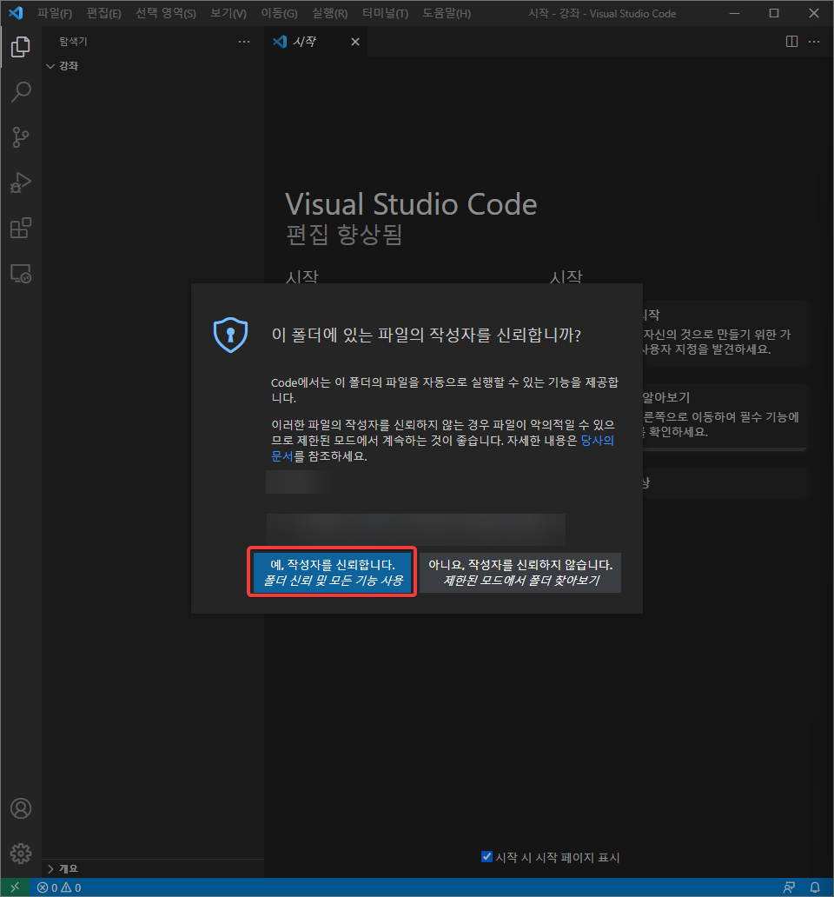Click VS Code logo in title bar

pyautogui.click(x=16, y=12)
